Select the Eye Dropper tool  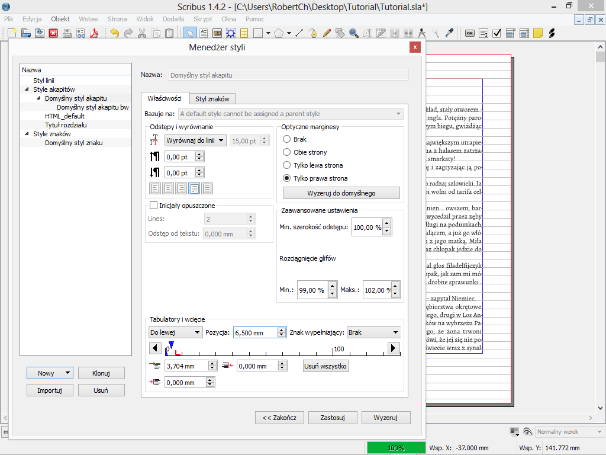coord(450,33)
